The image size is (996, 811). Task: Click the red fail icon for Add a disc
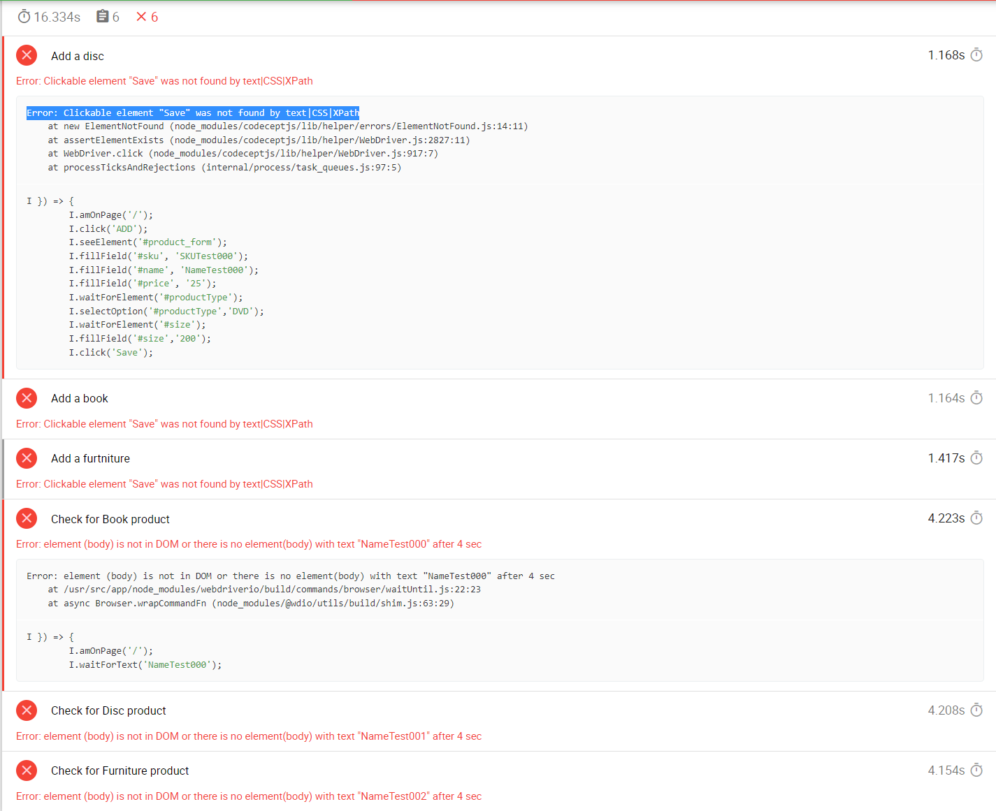point(27,55)
